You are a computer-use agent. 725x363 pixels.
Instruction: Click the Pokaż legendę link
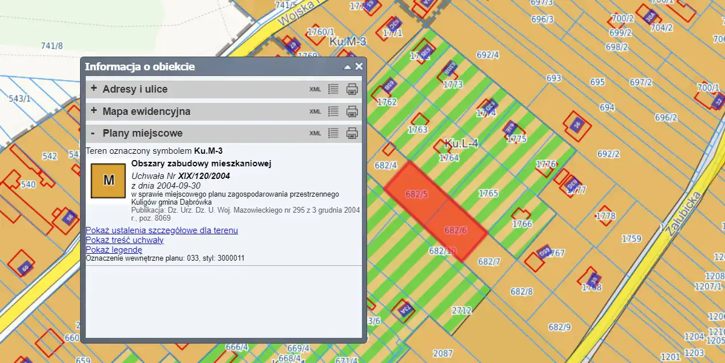click(114, 250)
